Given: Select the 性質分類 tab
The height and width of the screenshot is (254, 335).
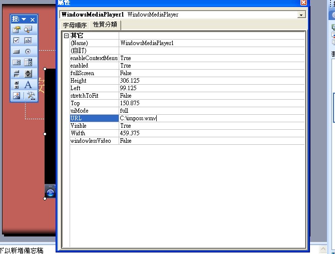Looking at the screenshot, I should click(x=105, y=25).
